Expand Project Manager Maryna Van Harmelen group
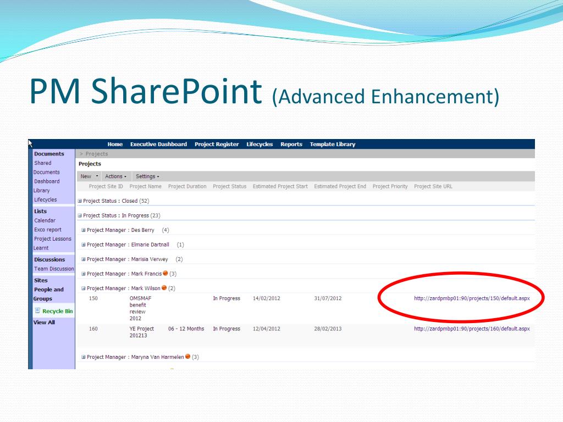Image resolution: width=563 pixels, height=422 pixels. 84,357
